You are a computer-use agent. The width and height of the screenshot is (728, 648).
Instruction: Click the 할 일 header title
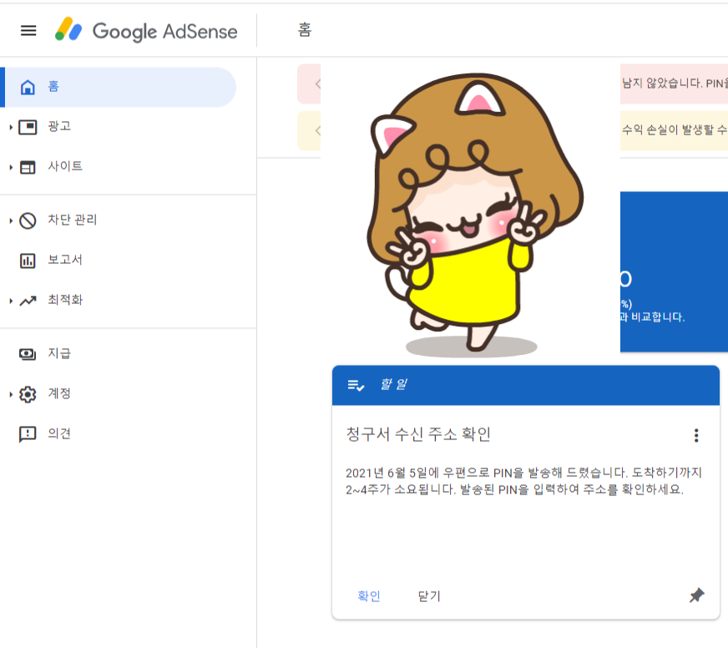click(394, 385)
